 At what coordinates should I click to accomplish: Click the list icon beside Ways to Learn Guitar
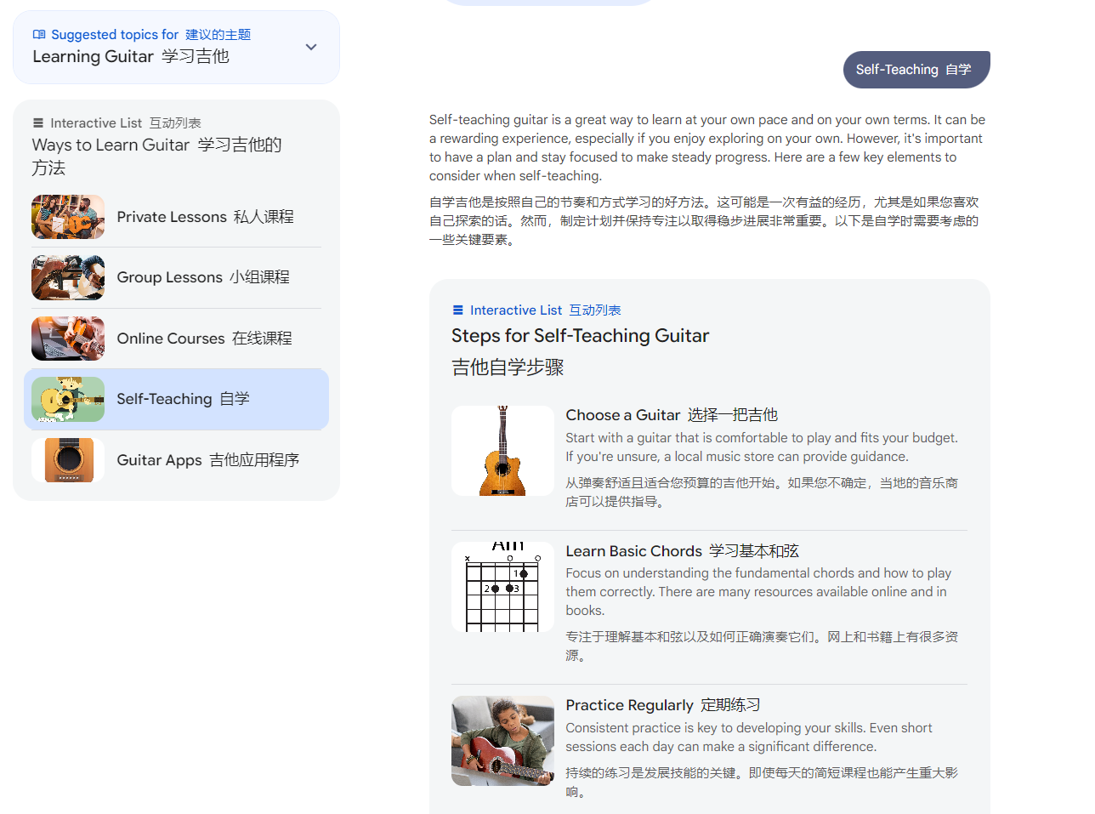[x=38, y=123]
